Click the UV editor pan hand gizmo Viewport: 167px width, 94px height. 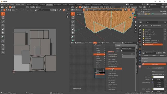(67, 17)
